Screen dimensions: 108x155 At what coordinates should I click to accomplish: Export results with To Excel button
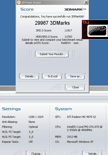[x=53, y=76]
